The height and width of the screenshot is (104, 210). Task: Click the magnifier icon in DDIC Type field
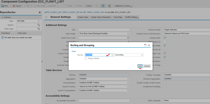38,29
